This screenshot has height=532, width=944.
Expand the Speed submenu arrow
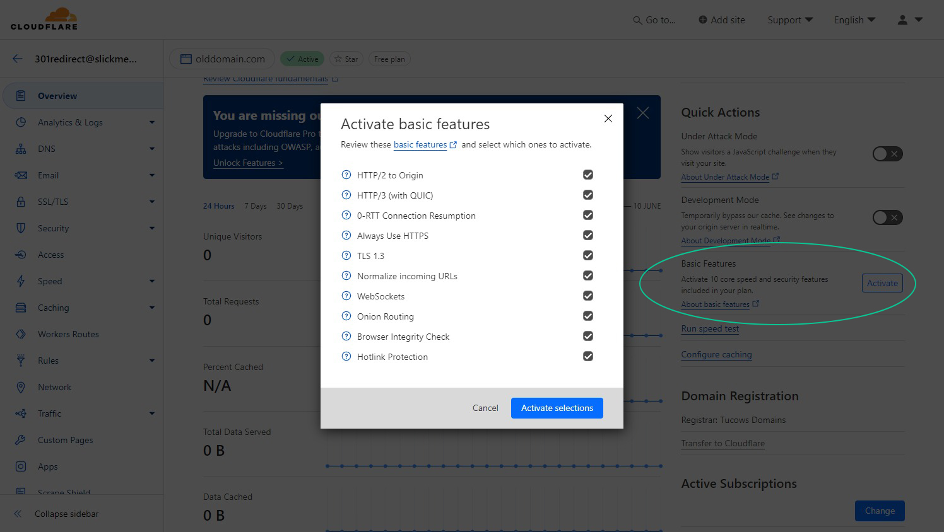click(152, 281)
